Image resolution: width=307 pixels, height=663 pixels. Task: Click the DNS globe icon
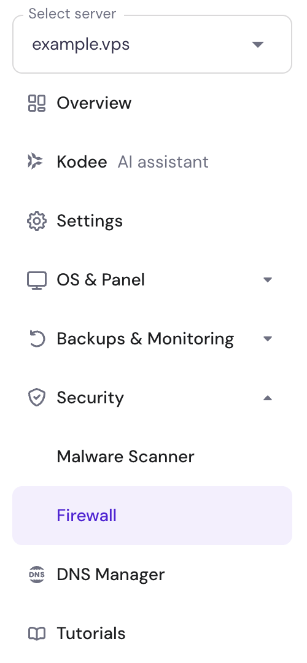pyautogui.click(x=37, y=575)
